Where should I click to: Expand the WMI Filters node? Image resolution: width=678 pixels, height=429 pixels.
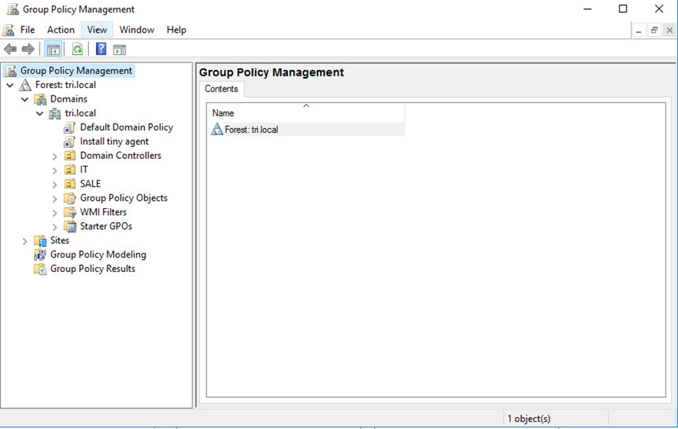coord(55,213)
